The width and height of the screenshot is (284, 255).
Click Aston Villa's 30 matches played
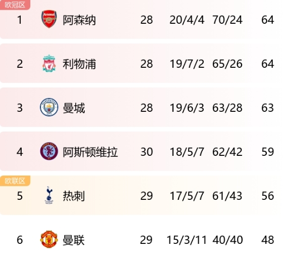coord(146,152)
